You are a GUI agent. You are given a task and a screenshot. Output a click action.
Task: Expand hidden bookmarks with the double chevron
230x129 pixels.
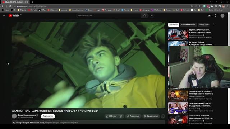[x=227, y=10]
